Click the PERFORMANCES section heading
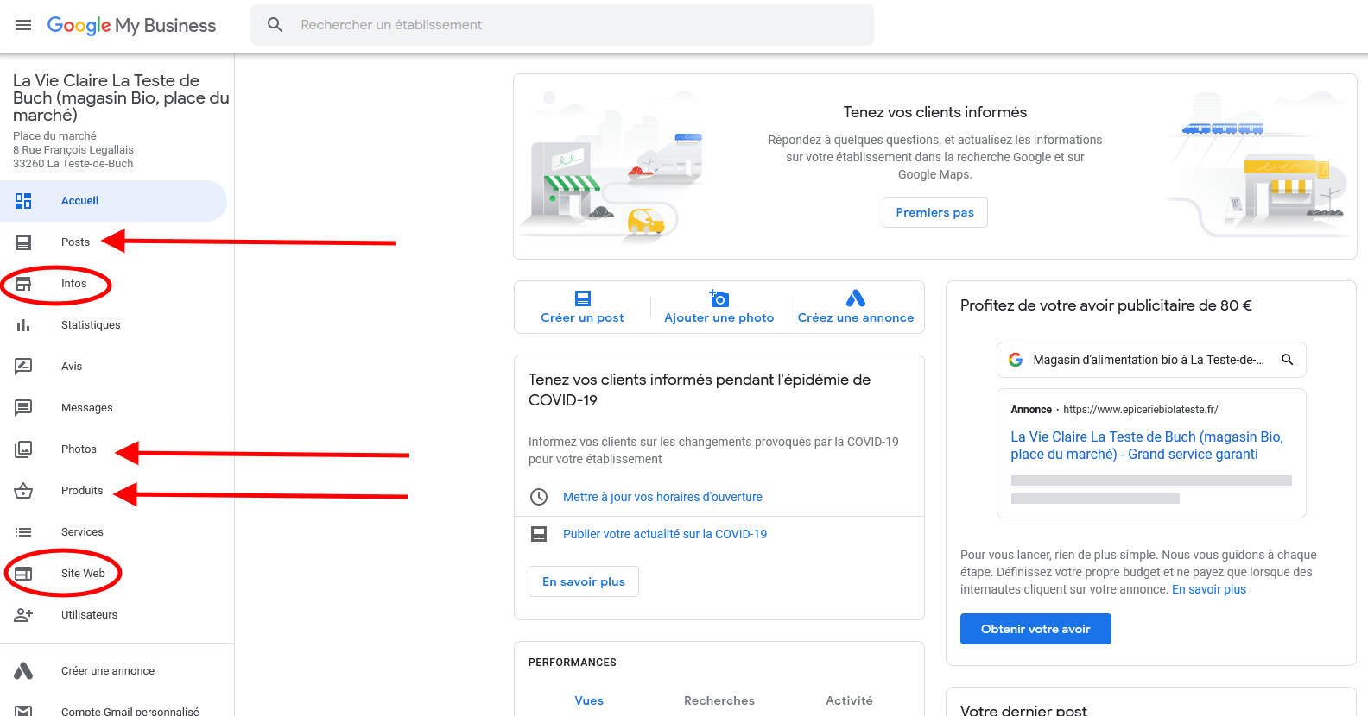Viewport: 1368px width, 716px height. [x=573, y=663]
